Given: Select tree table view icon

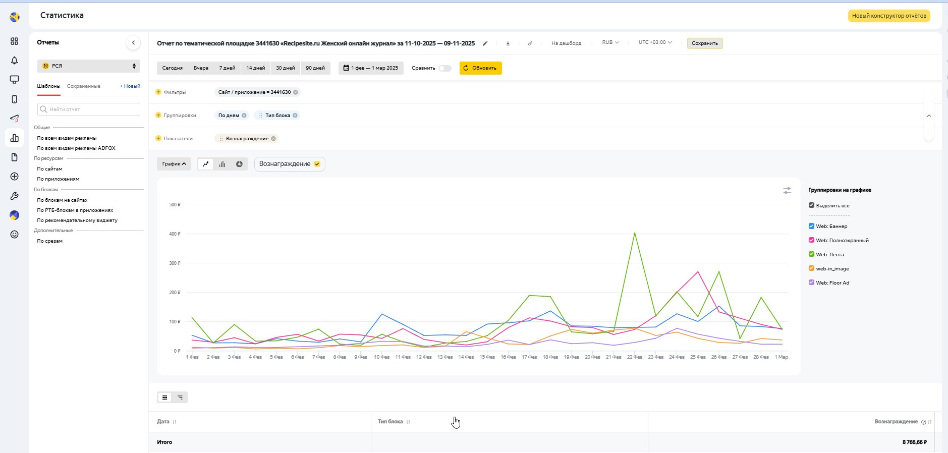Looking at the screenshot, I should [x=180, y=398].
